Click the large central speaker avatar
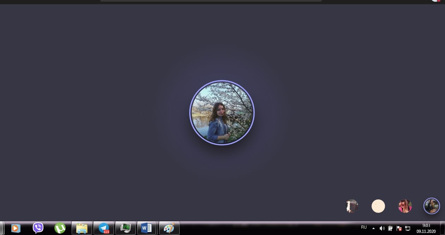Image resolution: width=445 pixels, height=235 pixels. [x=222, y=113]
